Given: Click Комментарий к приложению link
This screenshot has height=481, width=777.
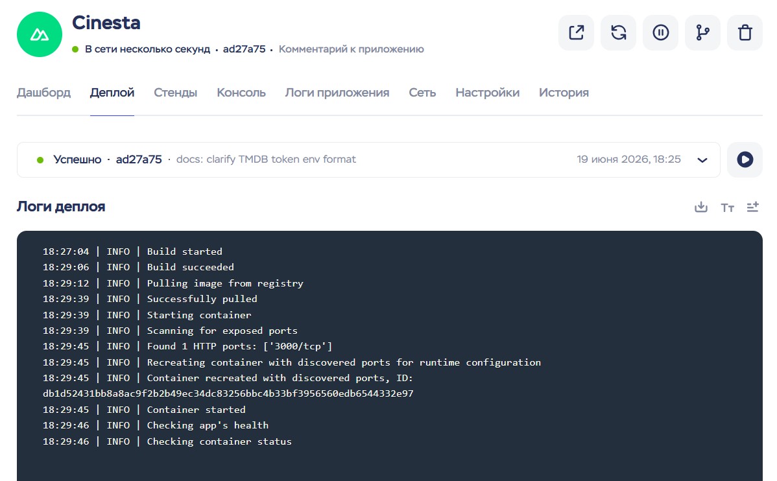Looking at the screenshot, I should pos(352,49).
